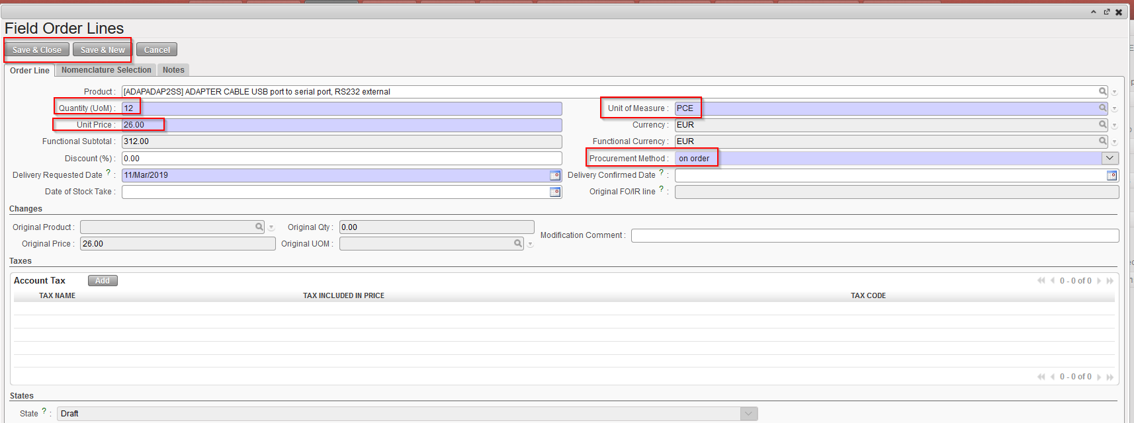This screenshot has height=423, width=1134.
Task: Open the Delivery Requested Date calendar picker
Action: [555, 175]
